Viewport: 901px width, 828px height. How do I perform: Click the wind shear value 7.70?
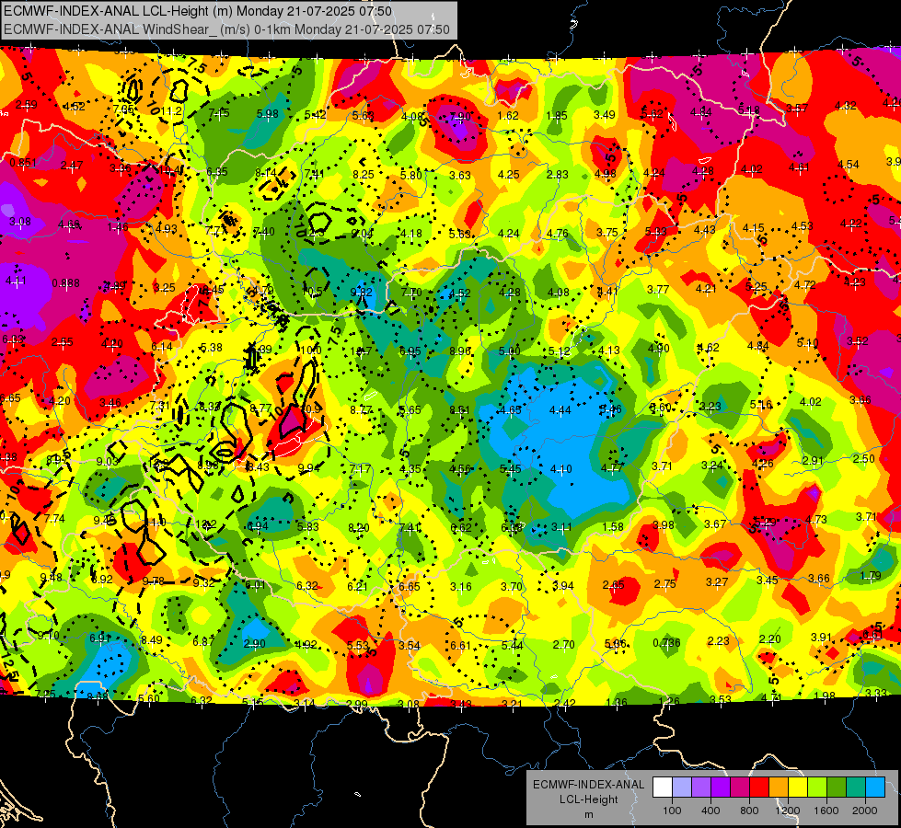point(411,293)
